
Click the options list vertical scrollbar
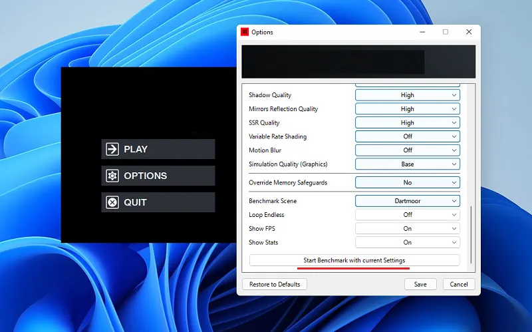coord(471,235)
